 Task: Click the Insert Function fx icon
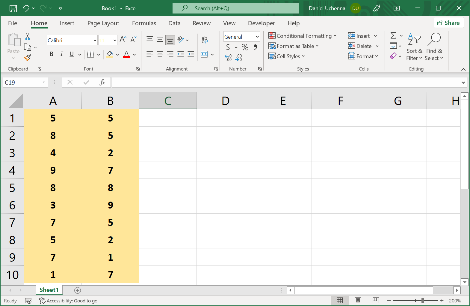tap(102, 82)
